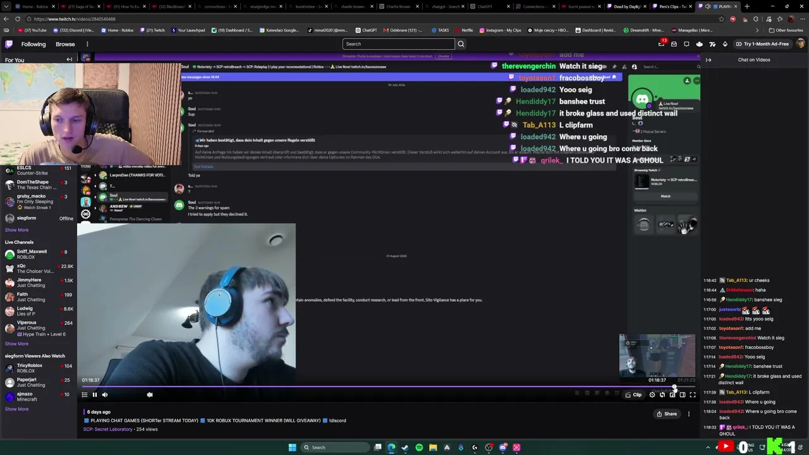Open JimmyHere channel from sidebar

pyautogui.click(x=39, y=282)
